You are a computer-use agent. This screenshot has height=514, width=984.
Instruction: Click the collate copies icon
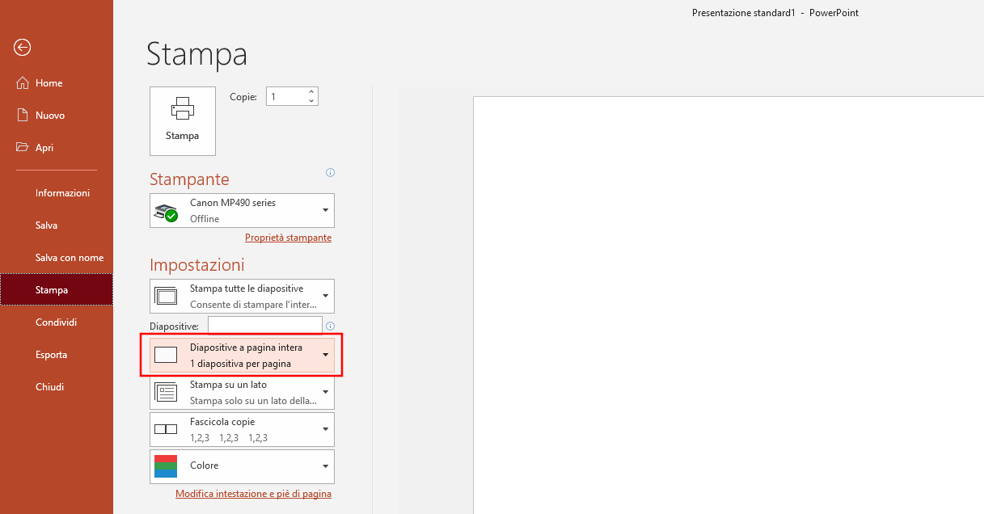tap(166, 429)
